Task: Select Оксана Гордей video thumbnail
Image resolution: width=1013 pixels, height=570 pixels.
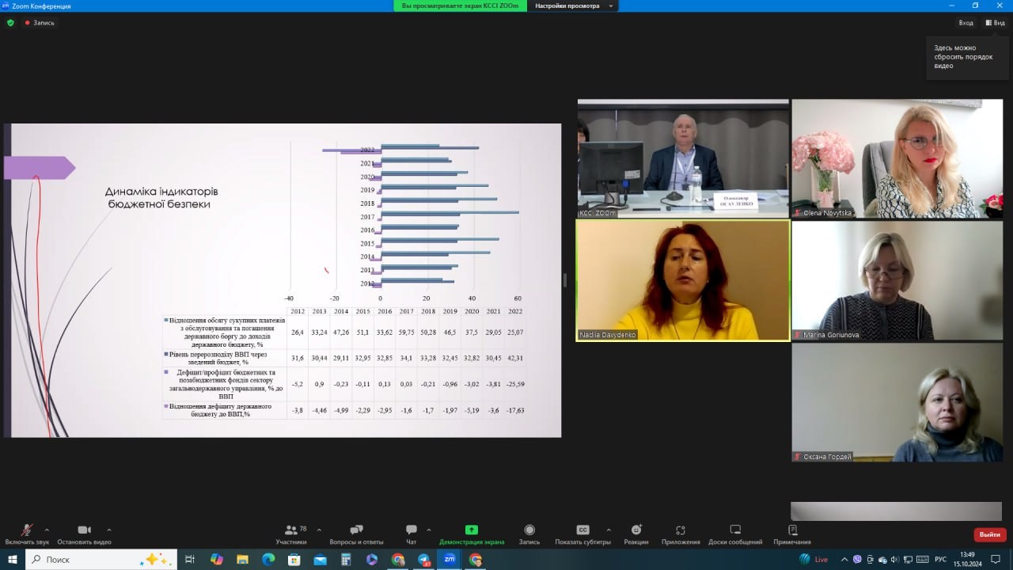Action: 897,402
